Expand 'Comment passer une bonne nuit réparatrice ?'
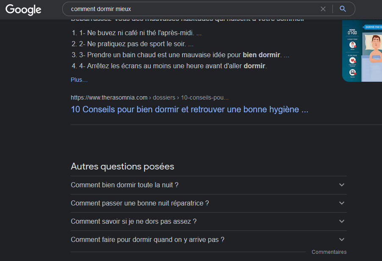Viewport: 382px width, 261px height. tap(208, 203)
